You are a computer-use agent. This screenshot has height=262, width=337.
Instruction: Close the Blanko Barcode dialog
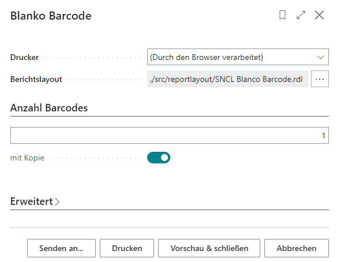(x=319, y=15)
